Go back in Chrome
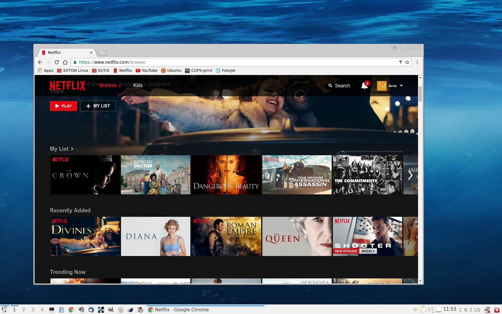502x314 pixels. (40, 62)
